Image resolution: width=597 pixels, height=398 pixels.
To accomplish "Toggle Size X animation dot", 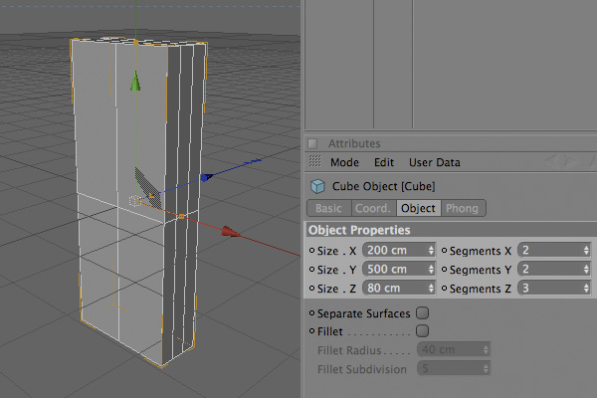I will pyautogui.click(x=311, y=250).
